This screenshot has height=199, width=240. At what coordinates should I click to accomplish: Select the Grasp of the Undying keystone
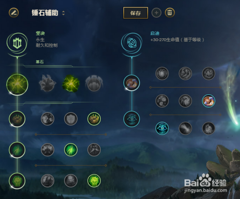coord(48,83)
